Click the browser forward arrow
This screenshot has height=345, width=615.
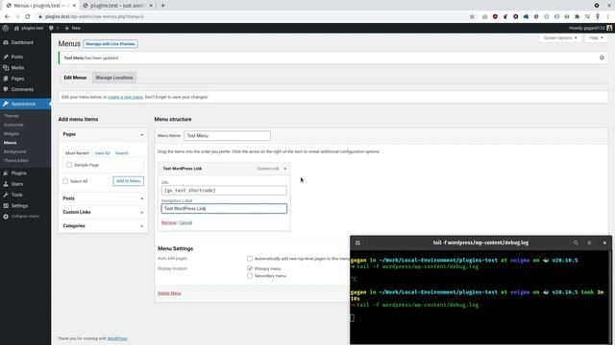point(17,17)
